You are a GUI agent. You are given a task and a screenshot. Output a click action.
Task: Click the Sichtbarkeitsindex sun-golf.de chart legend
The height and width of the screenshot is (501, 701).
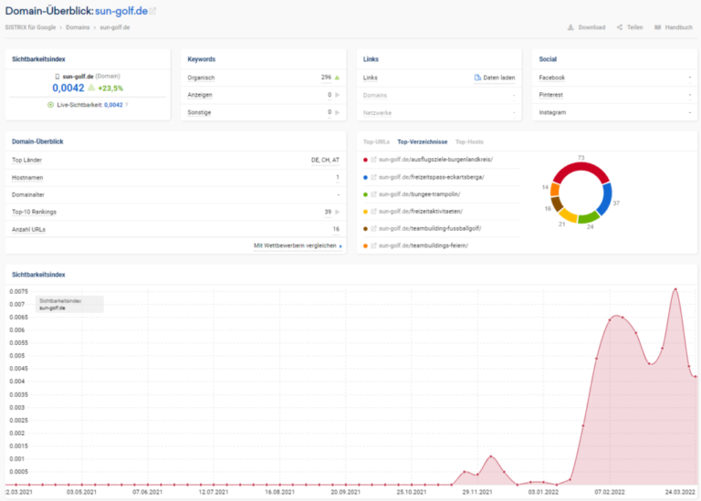click(x=69, y=305)
